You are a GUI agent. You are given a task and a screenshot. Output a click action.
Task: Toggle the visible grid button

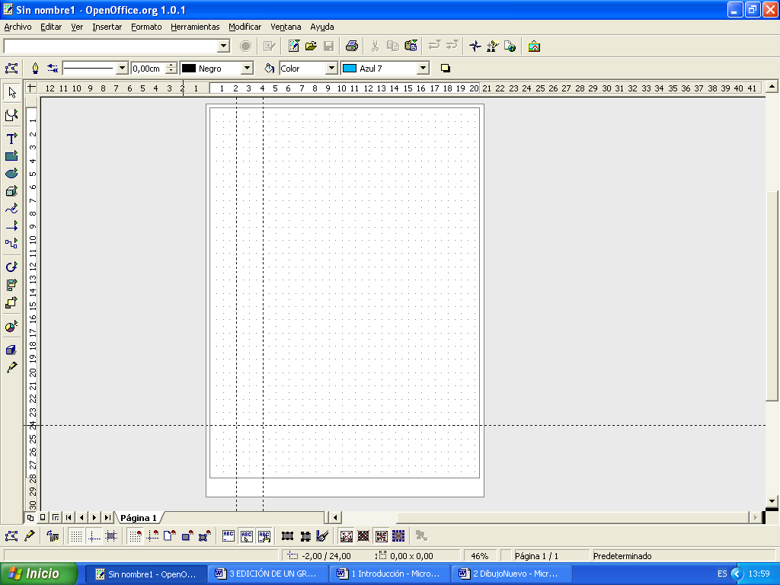[76, 536]
